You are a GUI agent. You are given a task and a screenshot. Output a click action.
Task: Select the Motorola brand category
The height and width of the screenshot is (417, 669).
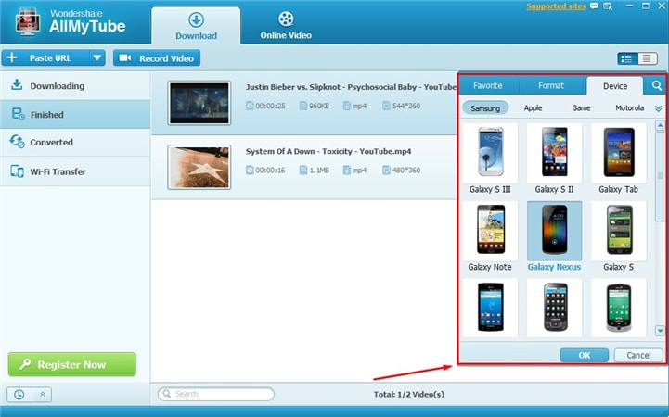pyautogui.click(x=629, y=108)
